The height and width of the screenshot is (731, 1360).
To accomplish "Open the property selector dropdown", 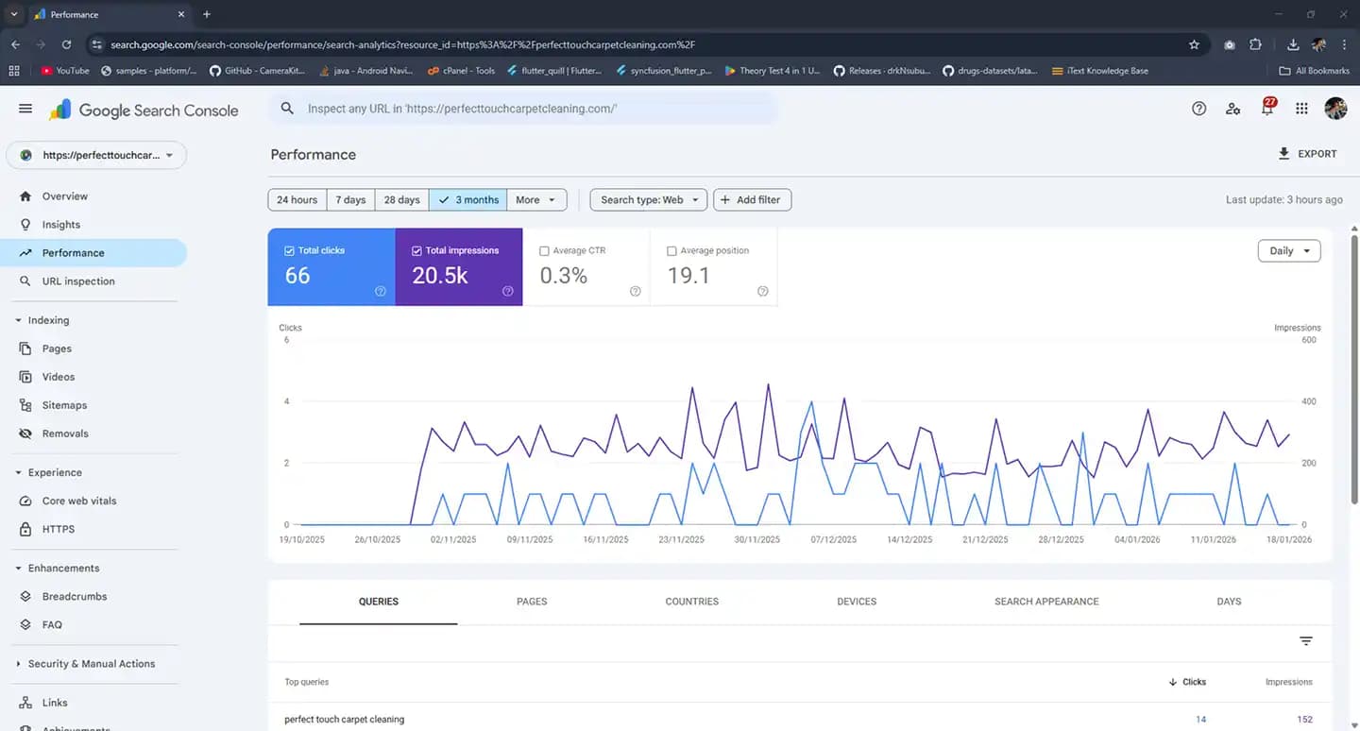I will point(96,155).
